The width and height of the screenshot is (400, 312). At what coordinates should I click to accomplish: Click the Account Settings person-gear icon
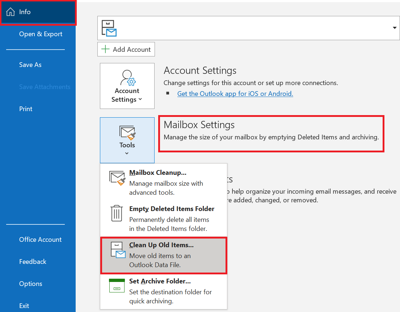point(128,78)
